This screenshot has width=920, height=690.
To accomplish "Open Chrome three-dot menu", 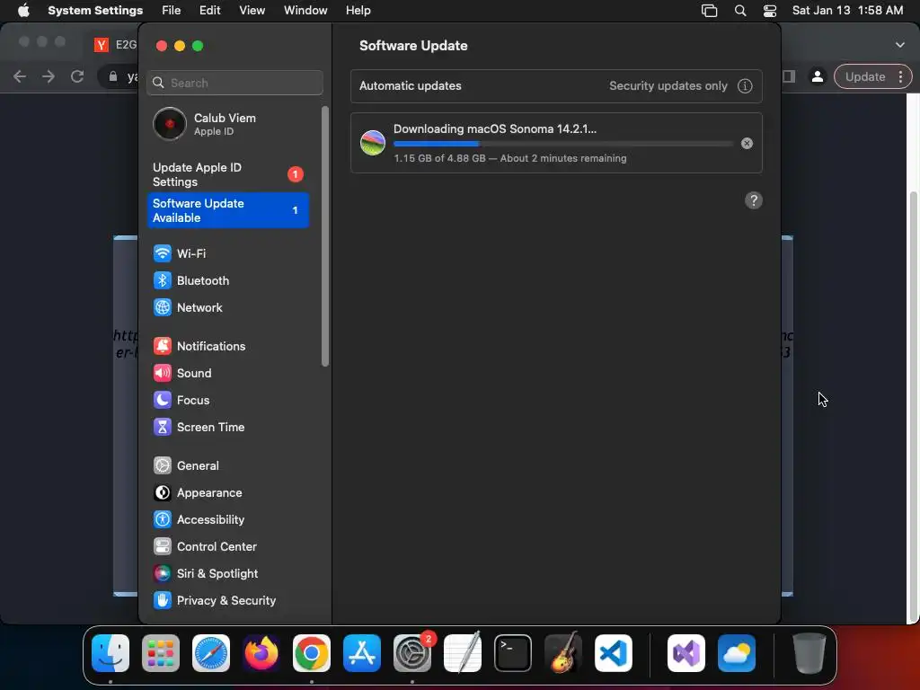I will (x=900, y=77).
